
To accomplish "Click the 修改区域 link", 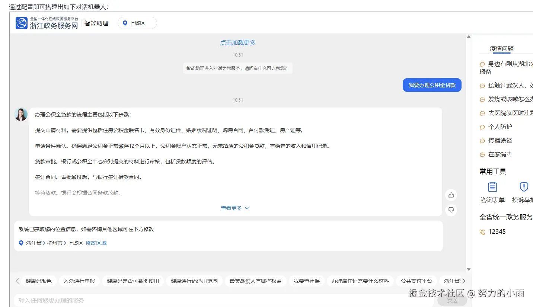I will 96,243.
